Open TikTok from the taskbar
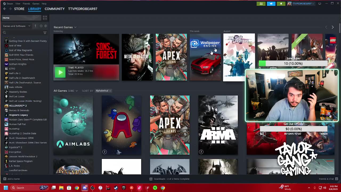 pyautogui.click(x=139, y=188)
